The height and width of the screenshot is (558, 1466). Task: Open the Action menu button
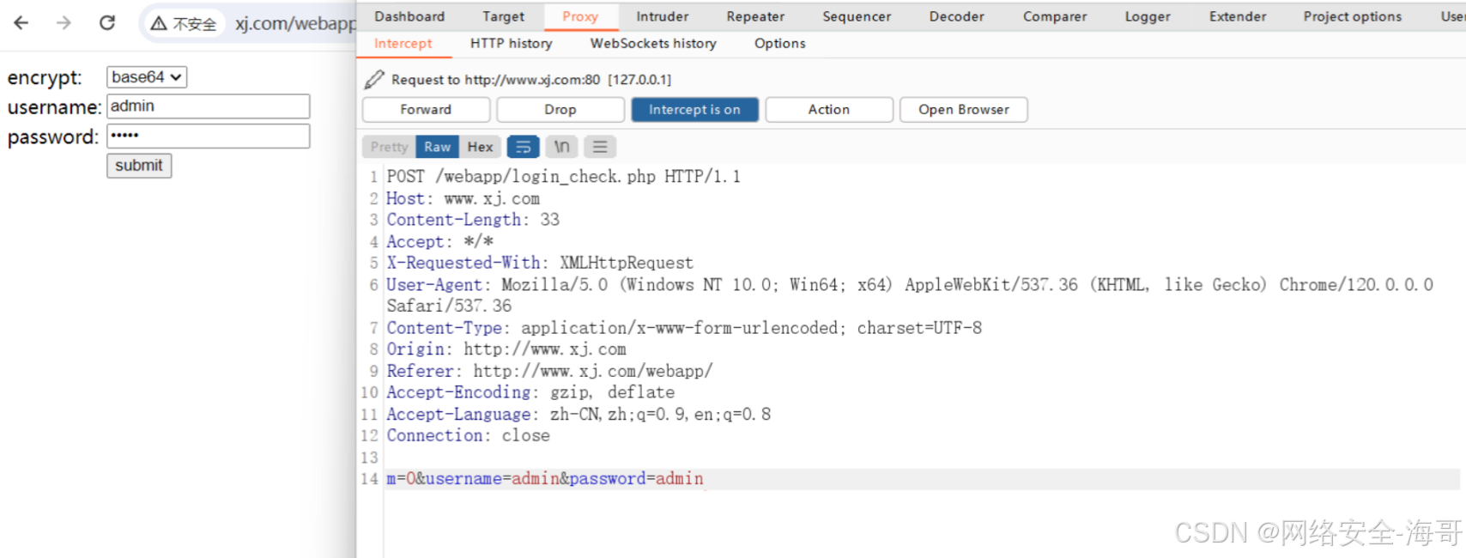pos(829,110)
